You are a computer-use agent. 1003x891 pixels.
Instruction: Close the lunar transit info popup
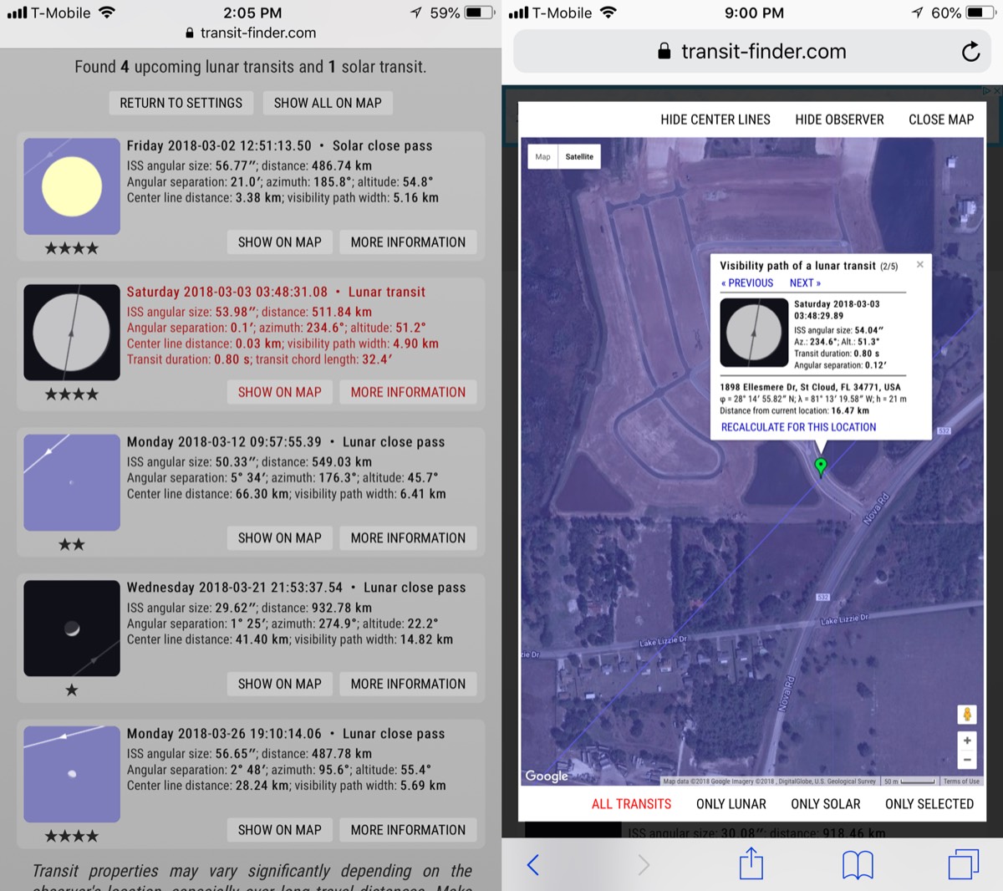click(920, 264)
